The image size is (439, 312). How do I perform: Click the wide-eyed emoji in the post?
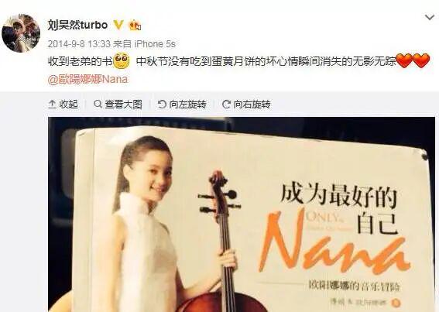[122, 61]
